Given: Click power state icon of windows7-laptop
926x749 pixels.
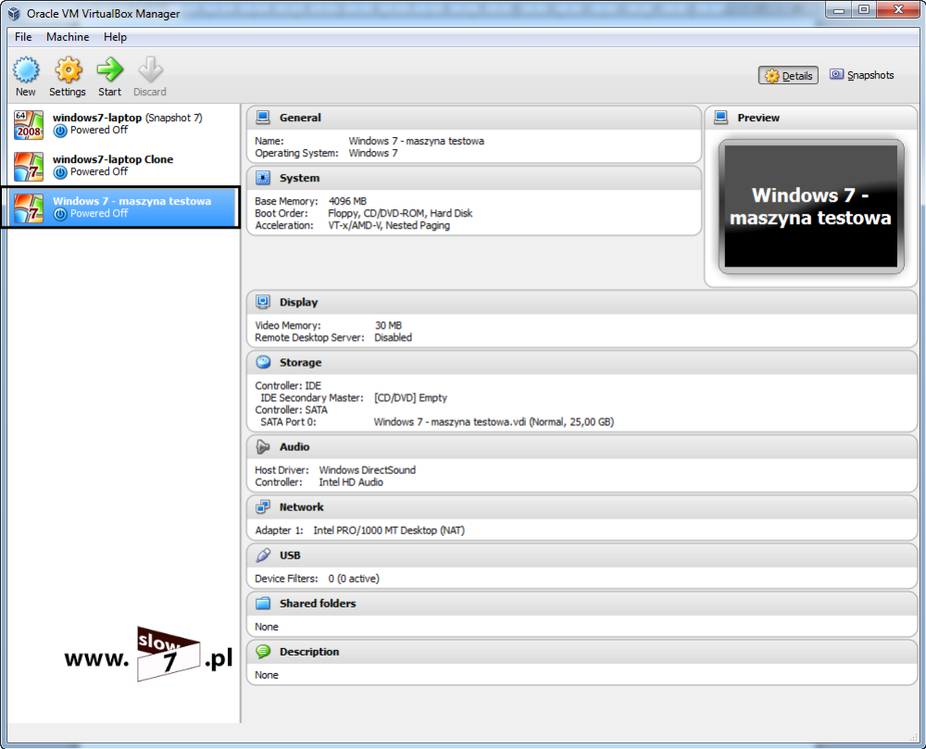Looking at the screenshot, I should [60, 131].
